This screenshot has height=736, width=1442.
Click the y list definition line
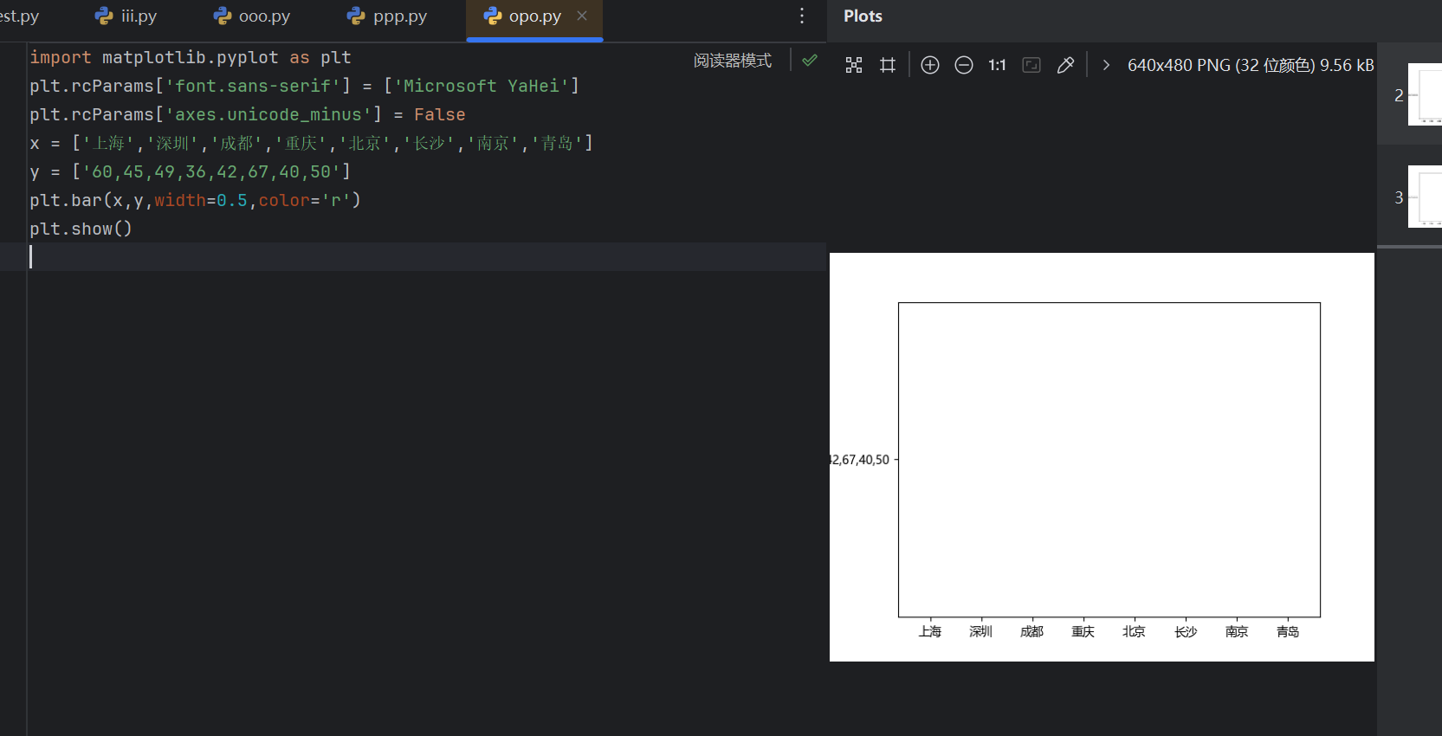pyautogui.click(x=190, y=171)
